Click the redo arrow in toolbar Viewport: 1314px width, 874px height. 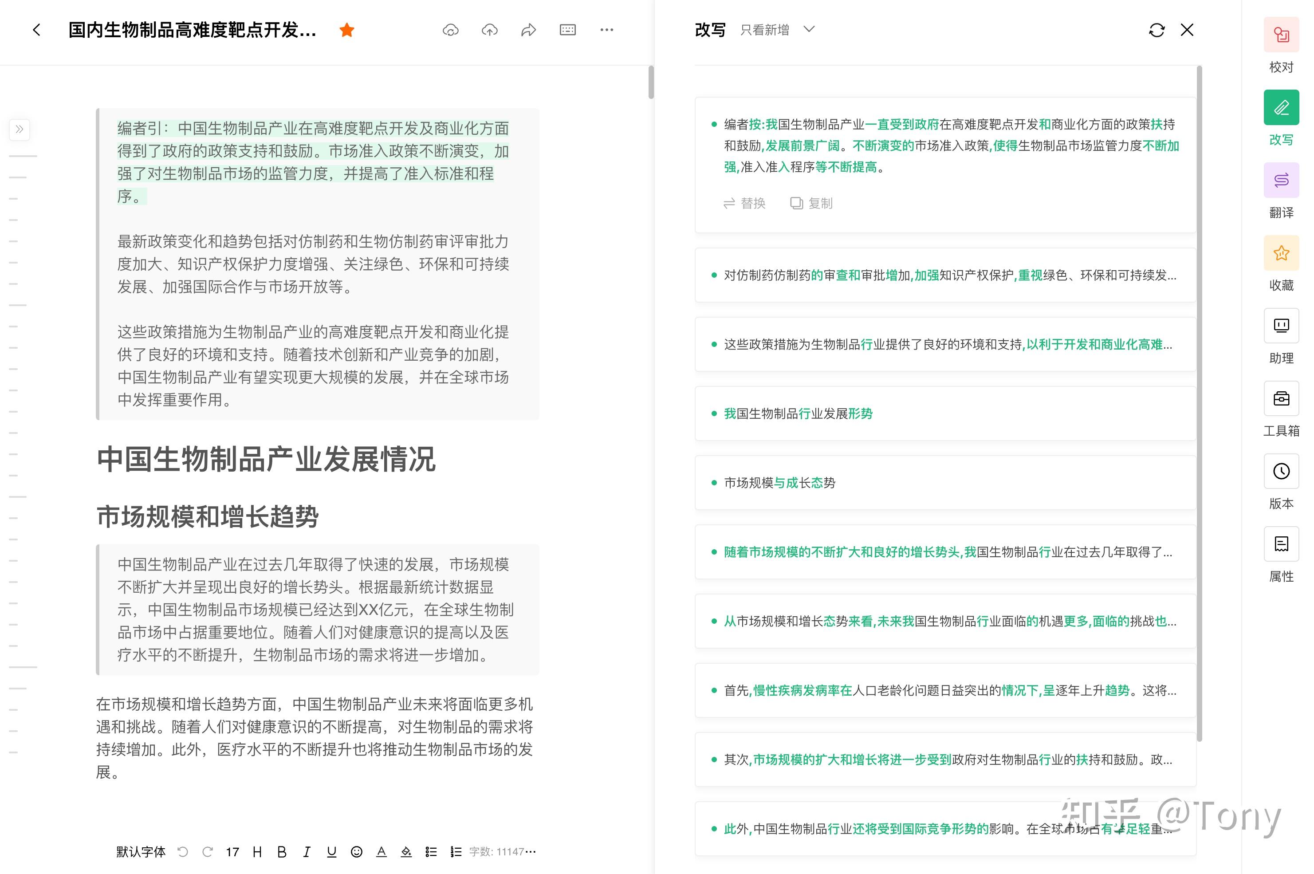click(207, 852)
